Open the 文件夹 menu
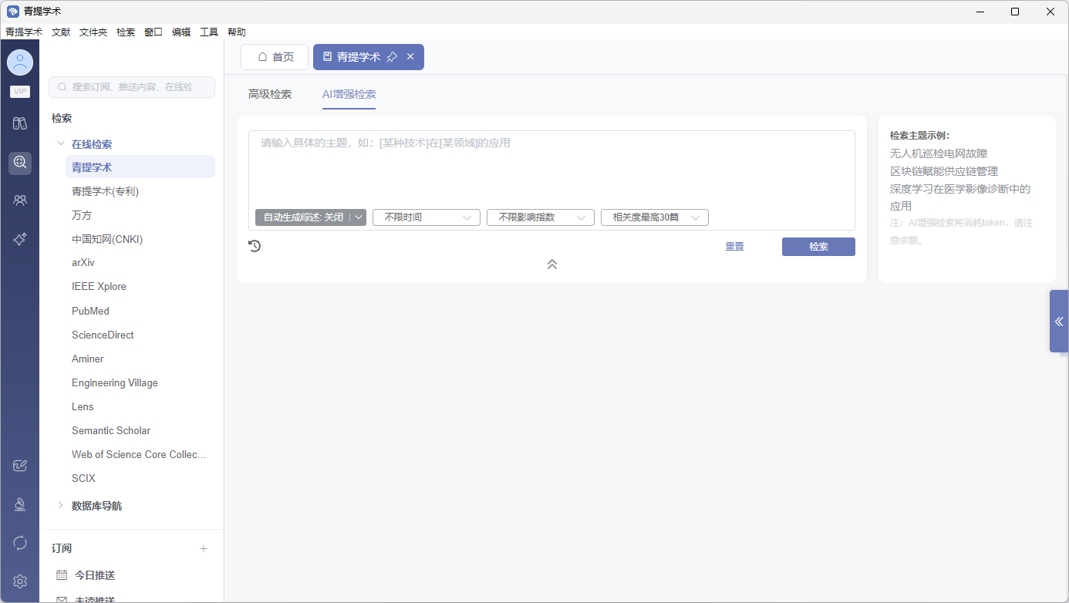Screen dimensions: 1069x603 (x=93, y=32)
